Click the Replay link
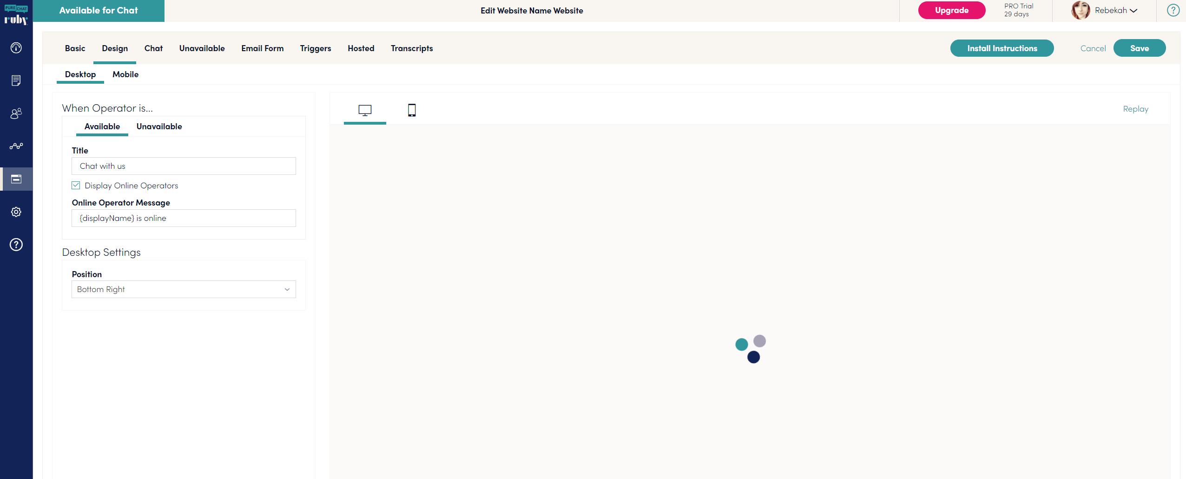Viewport: 1186px width, 479px height. click(1135, 109)
